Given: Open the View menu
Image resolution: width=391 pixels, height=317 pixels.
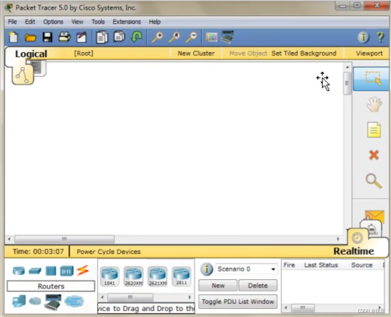Looking at the screenshot, I should (x=77, y=22).
